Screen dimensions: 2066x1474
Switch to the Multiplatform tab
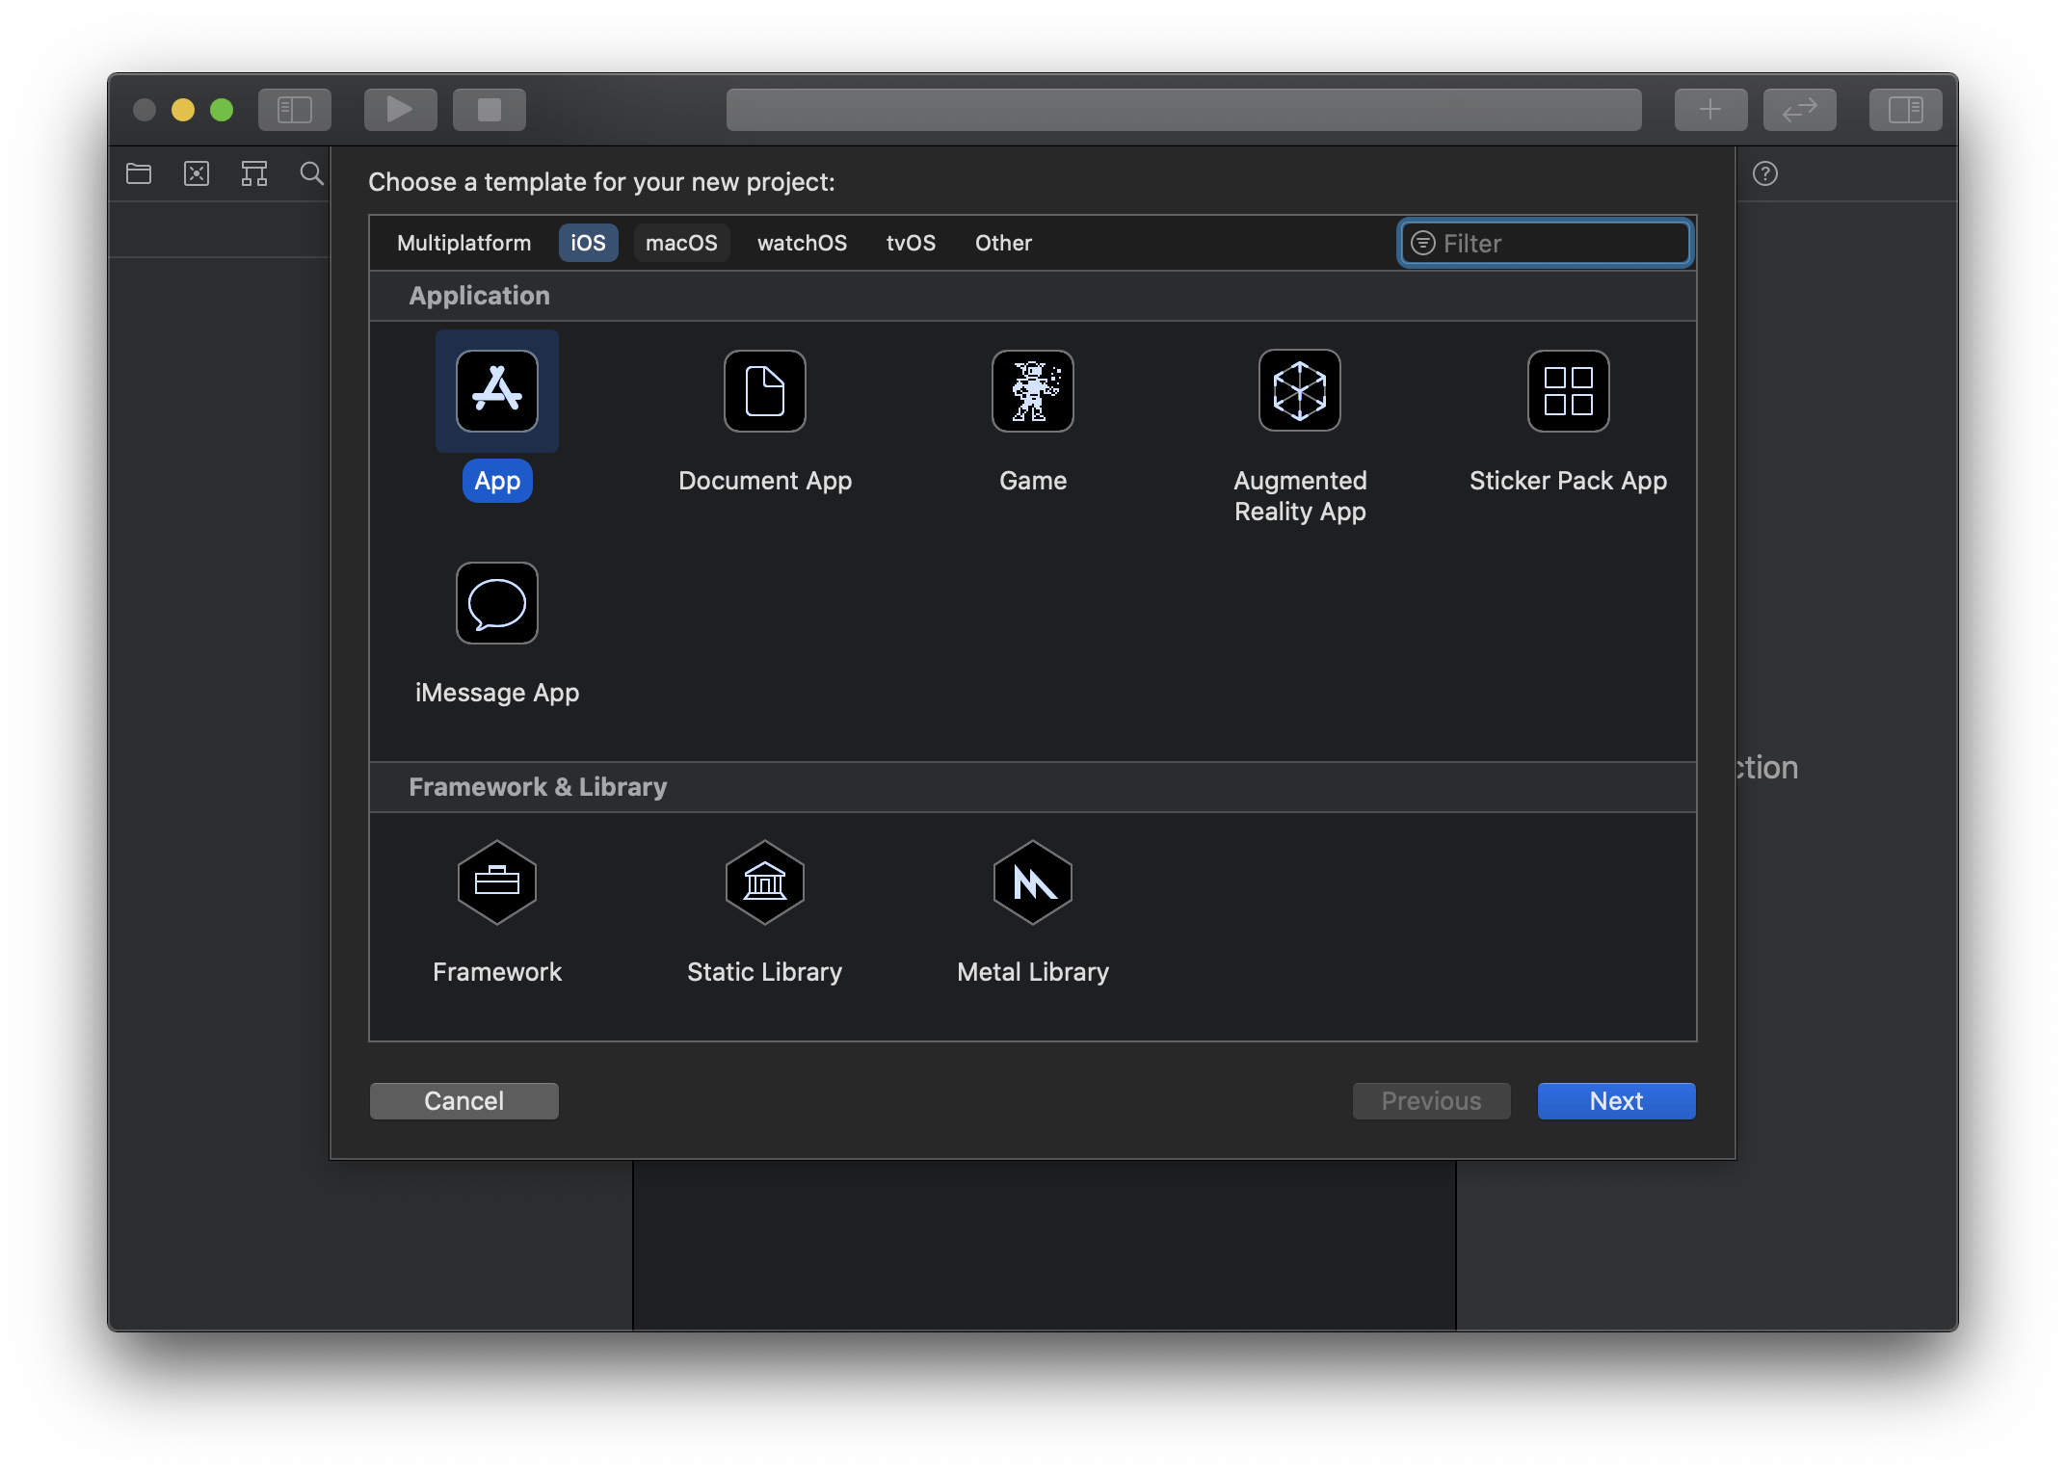(x=463, y=243)
